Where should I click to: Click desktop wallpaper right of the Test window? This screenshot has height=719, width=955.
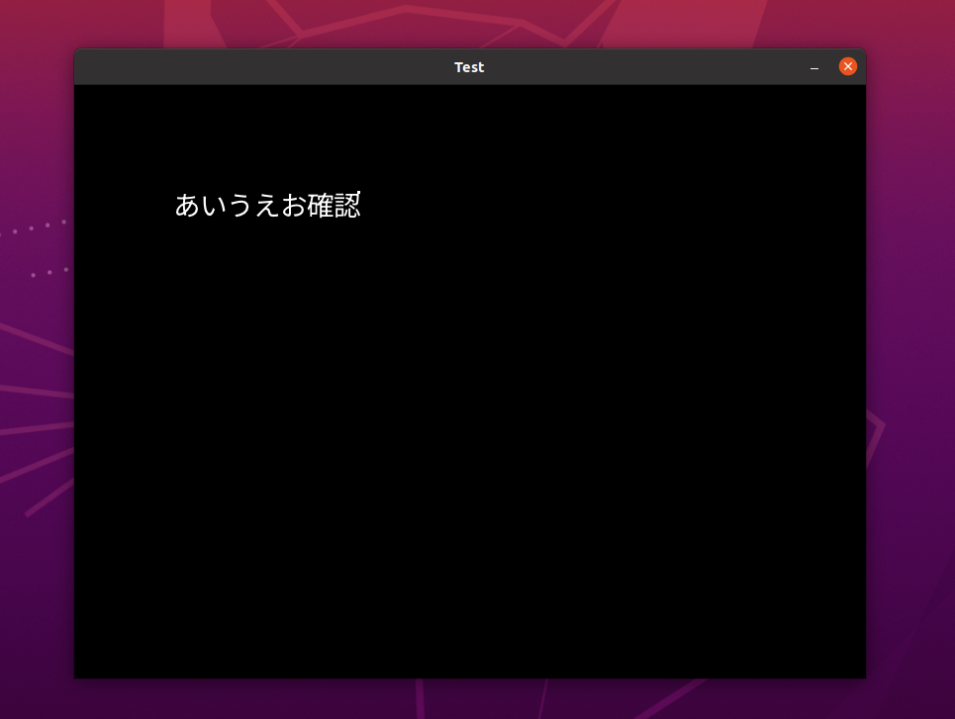click(910, 396)
